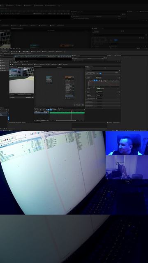Click the room webcam feed below the face cam
The image size is (148, 263).
click(127, 167)
